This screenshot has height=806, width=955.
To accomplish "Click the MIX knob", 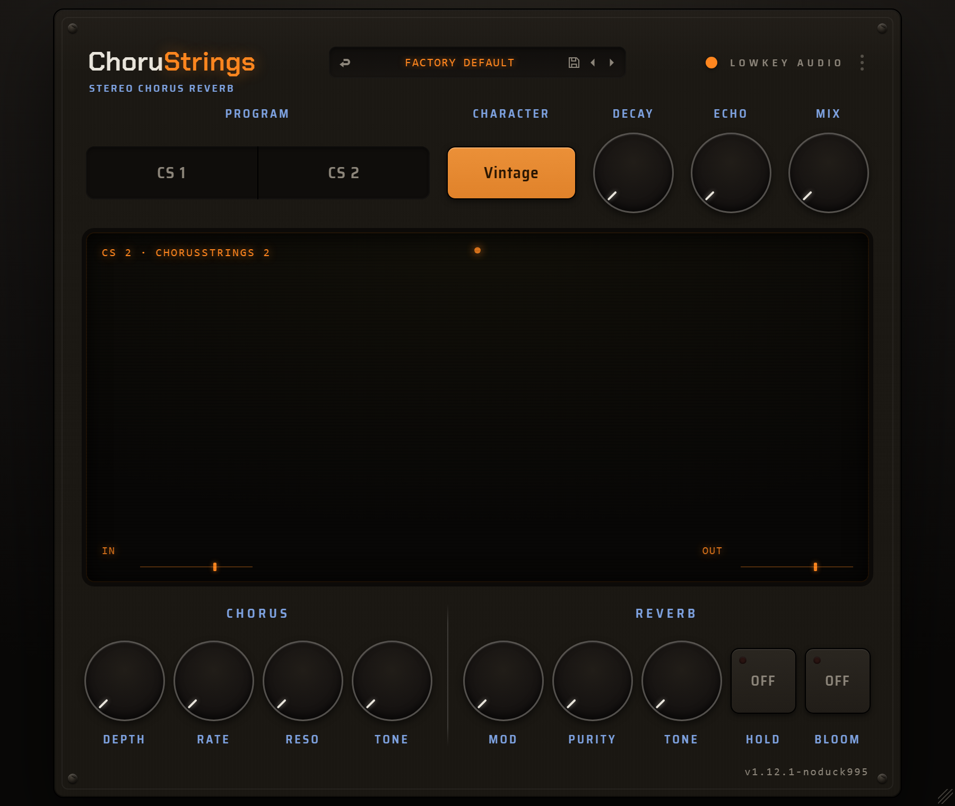I will pos(829,173).
